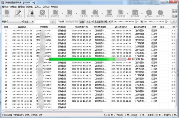Open the 公告(X) menu
Viewport: 179px width, 118px height.
click(x=46, y=7)
